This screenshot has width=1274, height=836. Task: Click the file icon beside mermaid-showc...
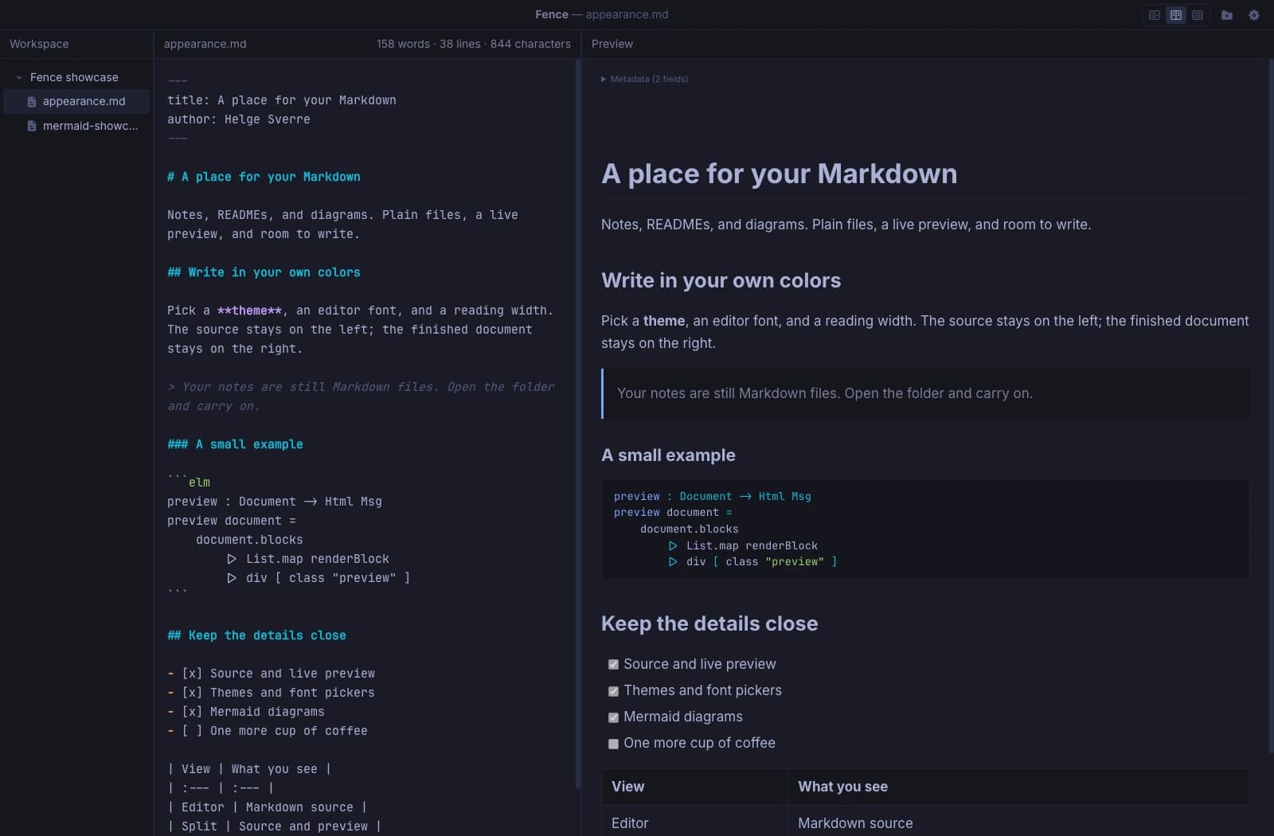pos(32,126)
